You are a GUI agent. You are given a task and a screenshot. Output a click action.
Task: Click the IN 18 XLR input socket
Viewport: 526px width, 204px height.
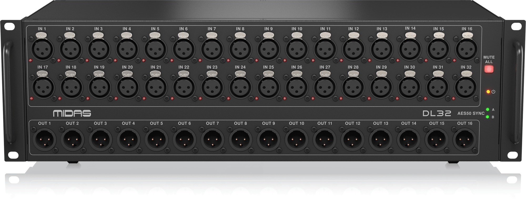click(x=71, y=88)
